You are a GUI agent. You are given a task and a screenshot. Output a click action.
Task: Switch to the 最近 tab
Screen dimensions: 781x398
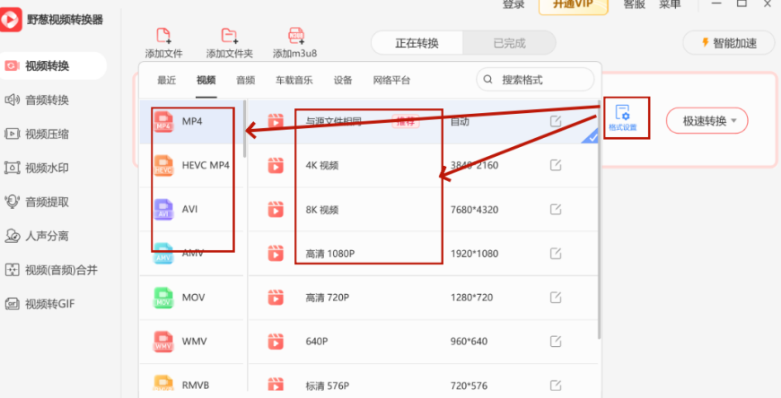click(167, 80)
